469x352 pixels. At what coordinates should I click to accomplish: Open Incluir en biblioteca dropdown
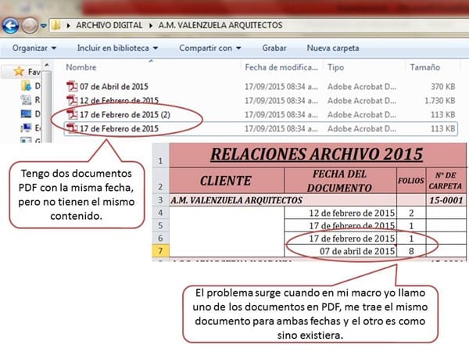click(117, 48)
